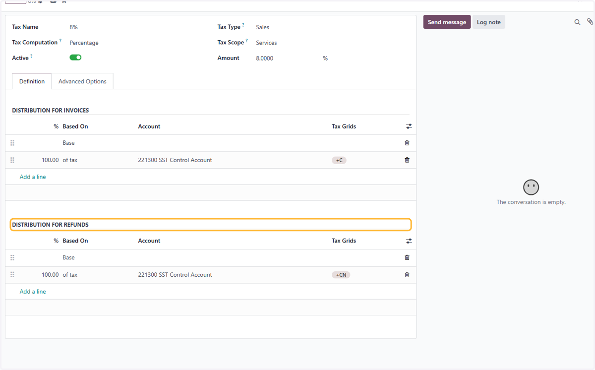Click 'Base' cell in invoices distribution
595x370 pixels.
pos(68,143)
